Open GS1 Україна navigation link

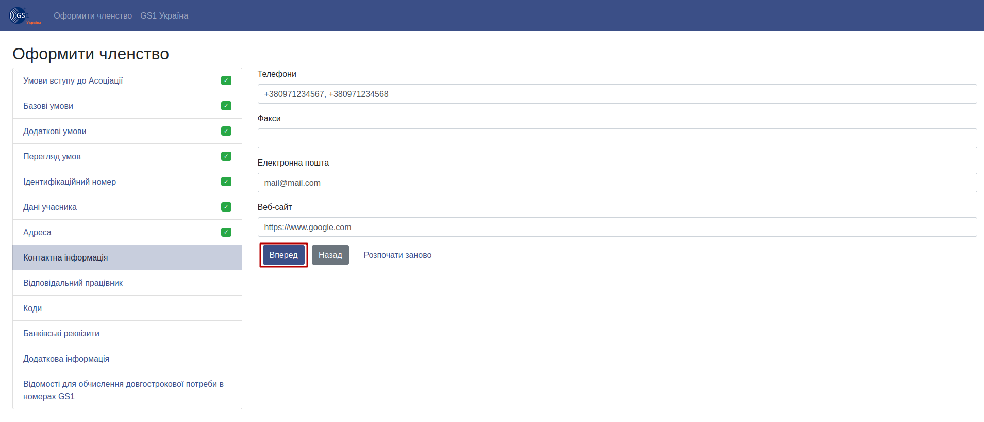pos(164,15)
